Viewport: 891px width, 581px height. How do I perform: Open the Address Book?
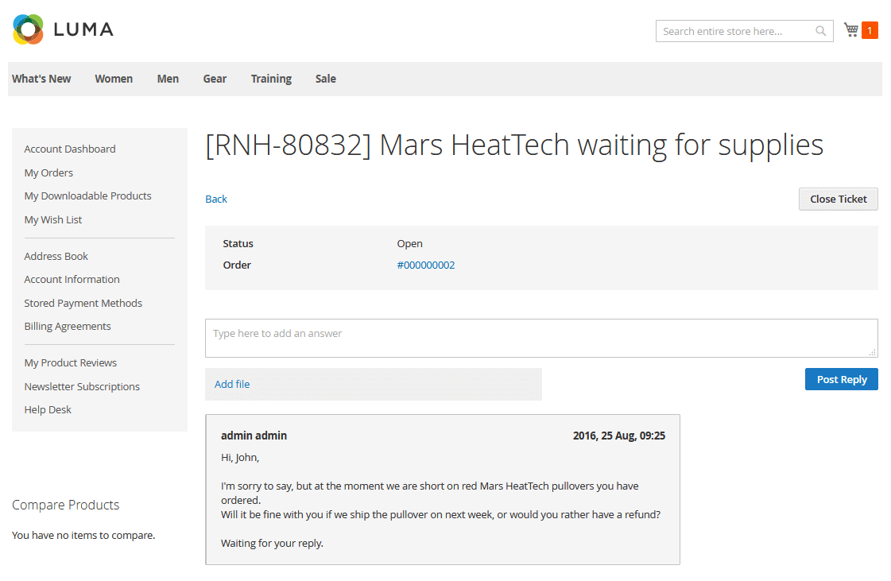click(56, 256)
